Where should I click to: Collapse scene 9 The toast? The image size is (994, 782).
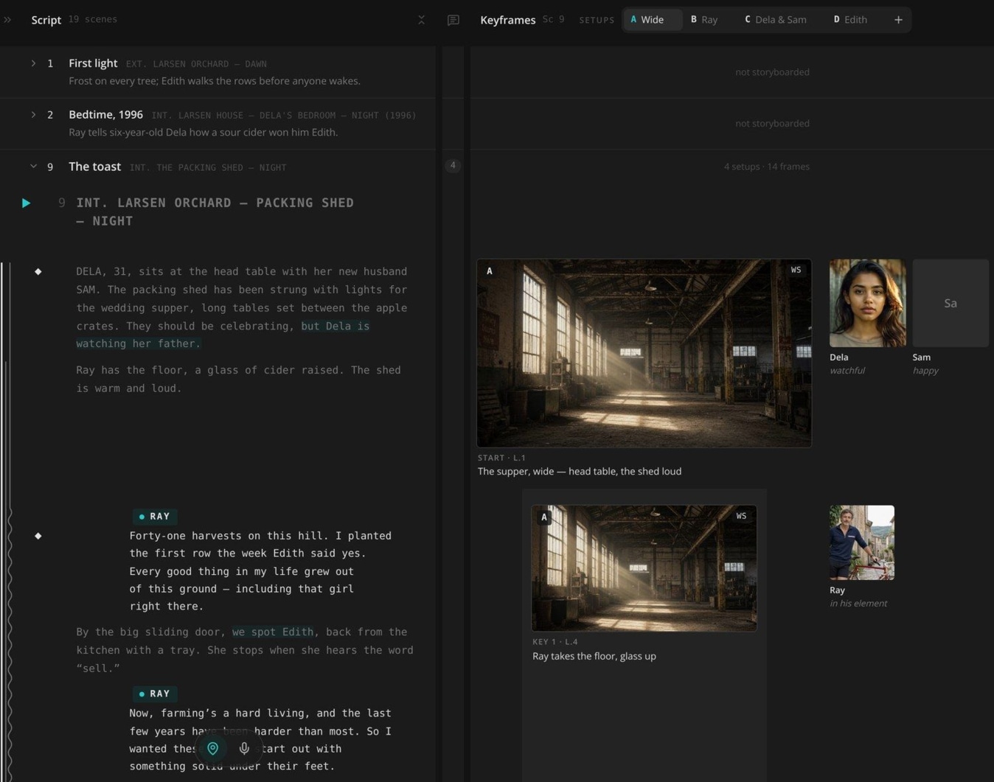[33, 167]
